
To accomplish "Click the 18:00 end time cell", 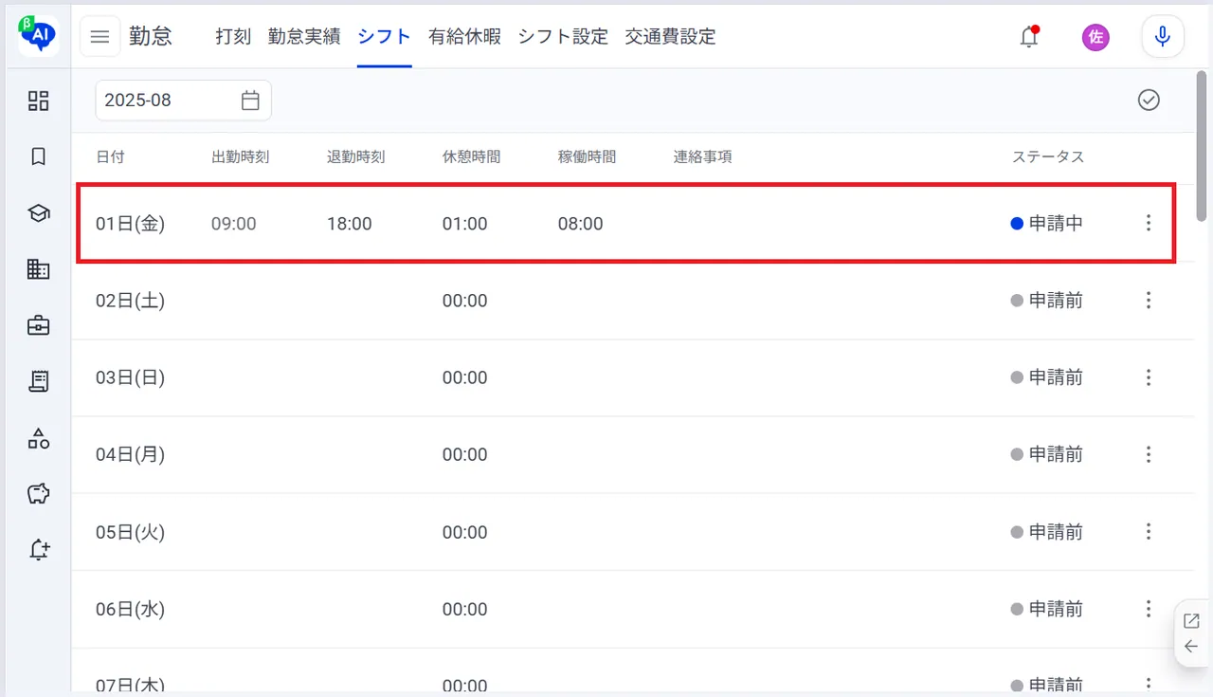I will 349,224.
